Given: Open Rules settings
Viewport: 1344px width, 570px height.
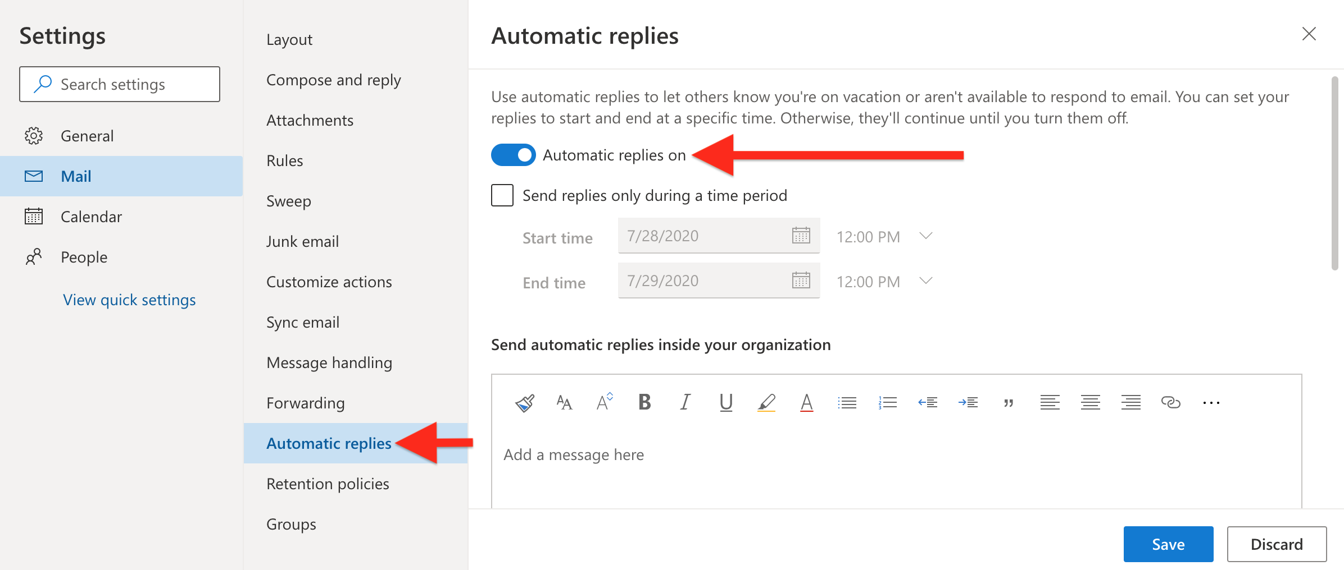Looking at the screenshot, I should click(x=356, y=160).
